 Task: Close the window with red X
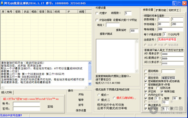coord(185,3)
